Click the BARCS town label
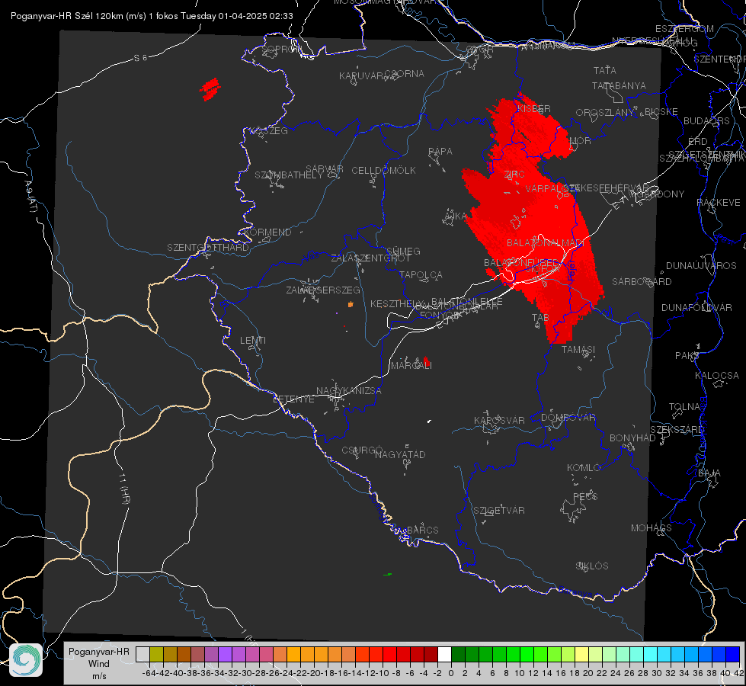The height and width of the screenshot is (686, 746). tap(423, 530)
